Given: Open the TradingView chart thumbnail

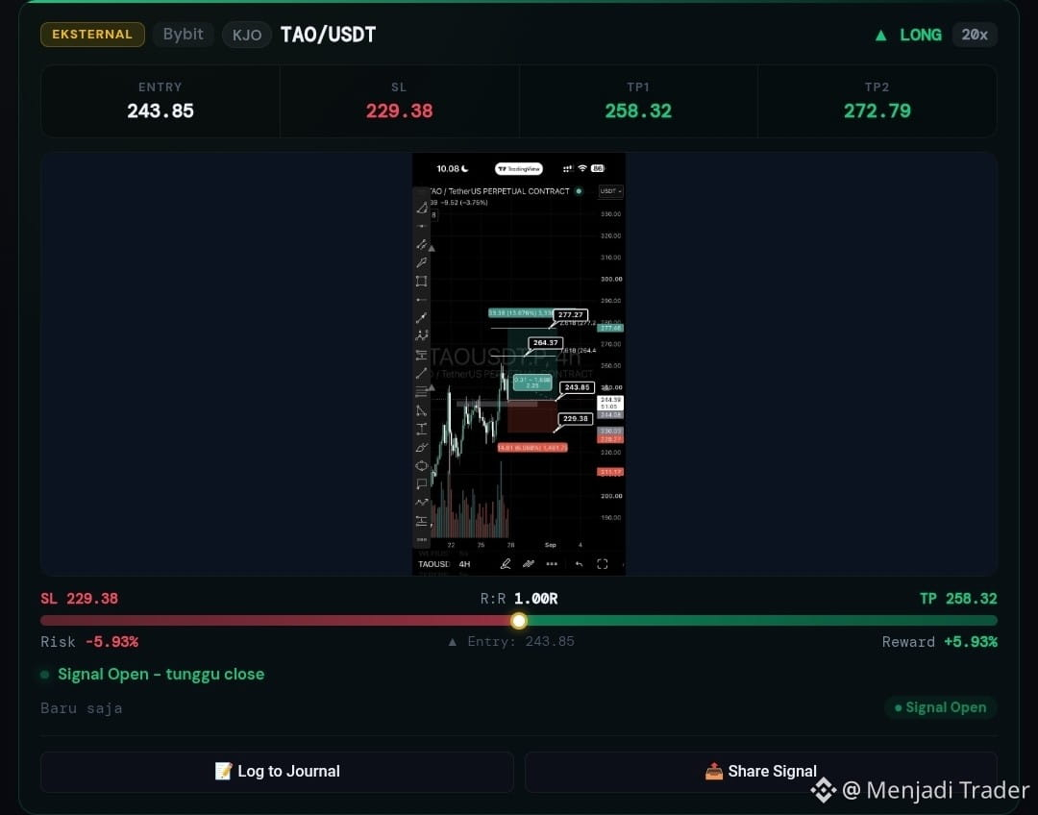Looking at the screenshot, I should click(x=518, y=364).
